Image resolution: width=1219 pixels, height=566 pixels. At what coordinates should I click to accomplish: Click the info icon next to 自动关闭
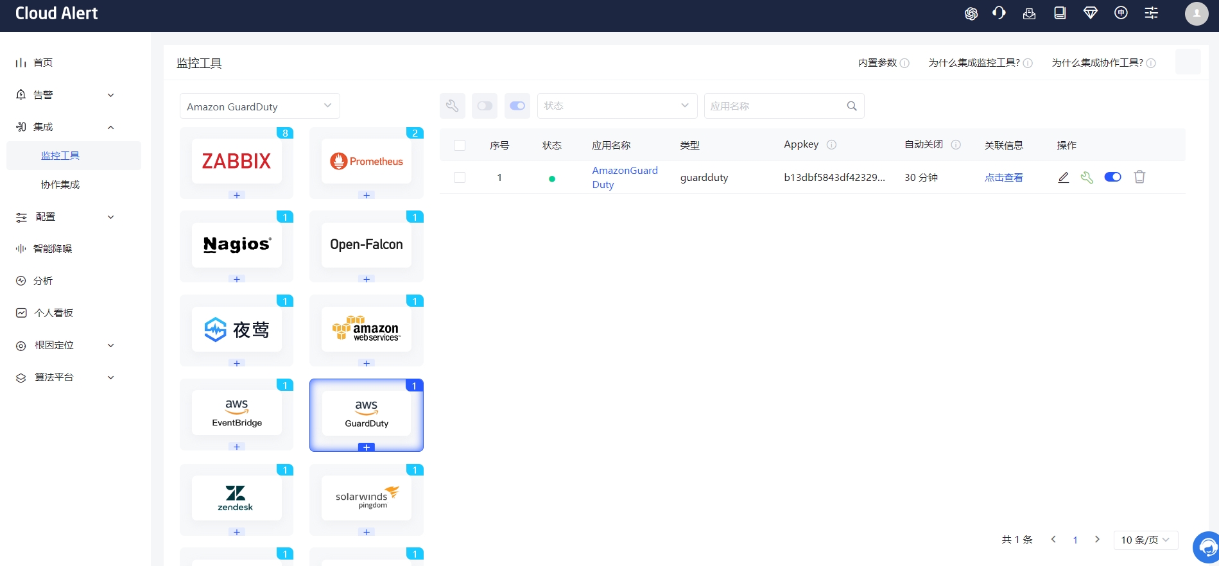coord(956,145)
